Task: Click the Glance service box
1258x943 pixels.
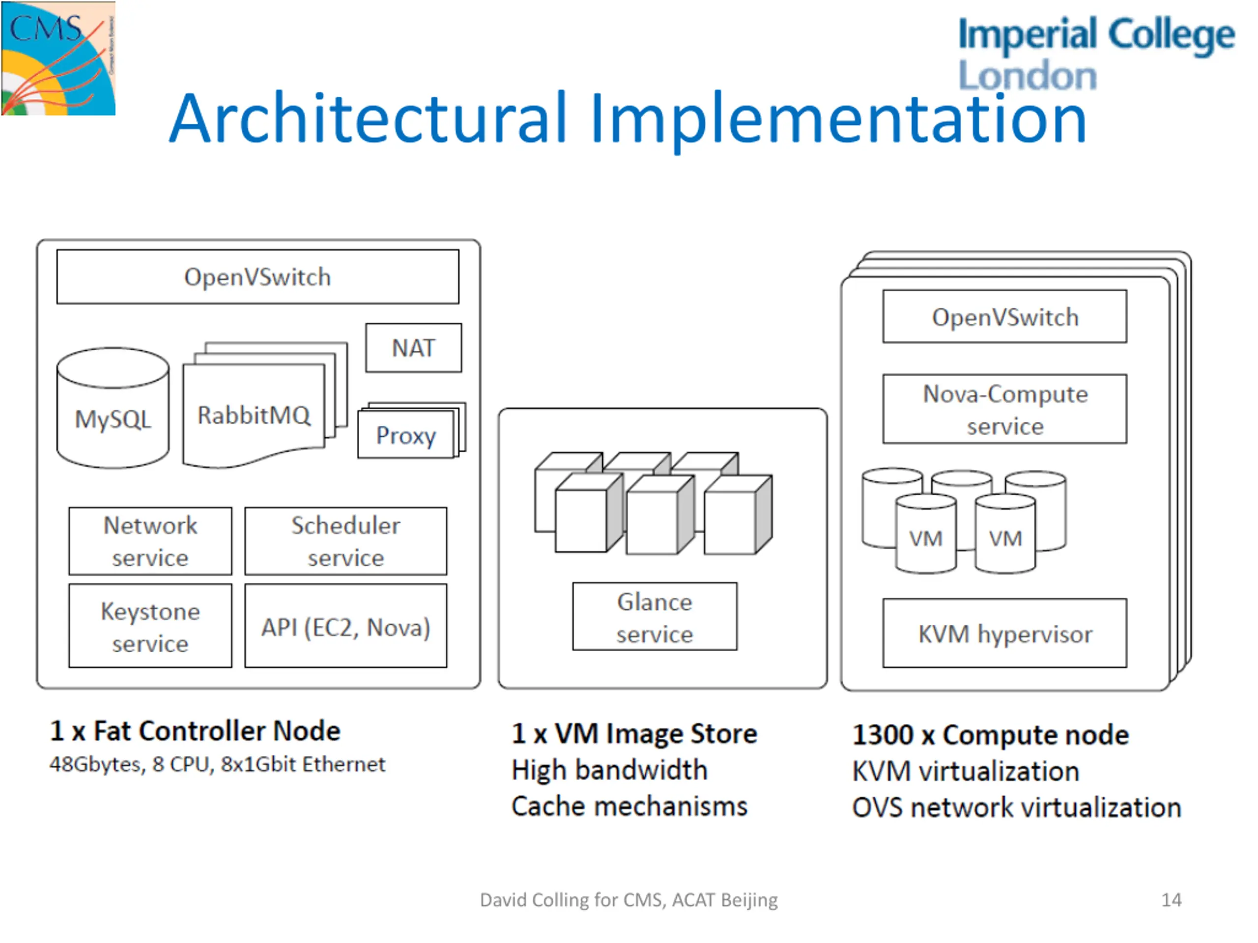Action: 655,617
